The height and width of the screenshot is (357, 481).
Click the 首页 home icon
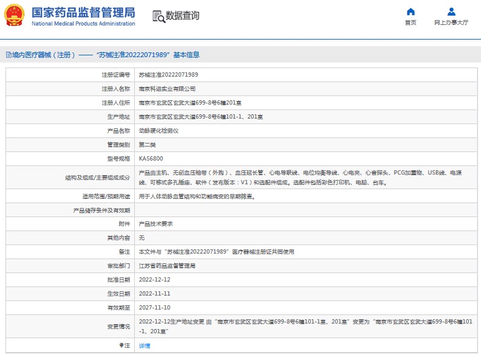pos(411,12)
